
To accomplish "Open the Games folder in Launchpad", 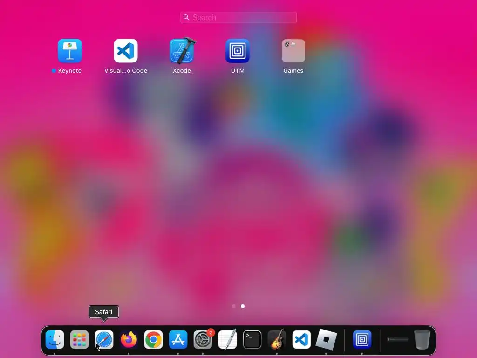I will coord(293,51).
